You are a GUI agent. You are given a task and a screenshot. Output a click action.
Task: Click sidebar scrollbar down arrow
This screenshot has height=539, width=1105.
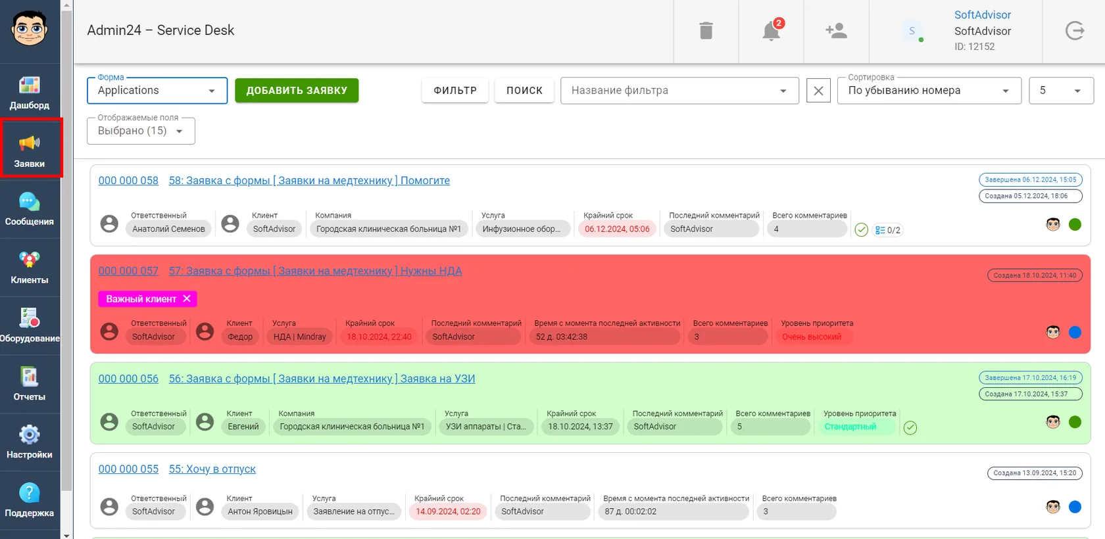pos(66,534)
